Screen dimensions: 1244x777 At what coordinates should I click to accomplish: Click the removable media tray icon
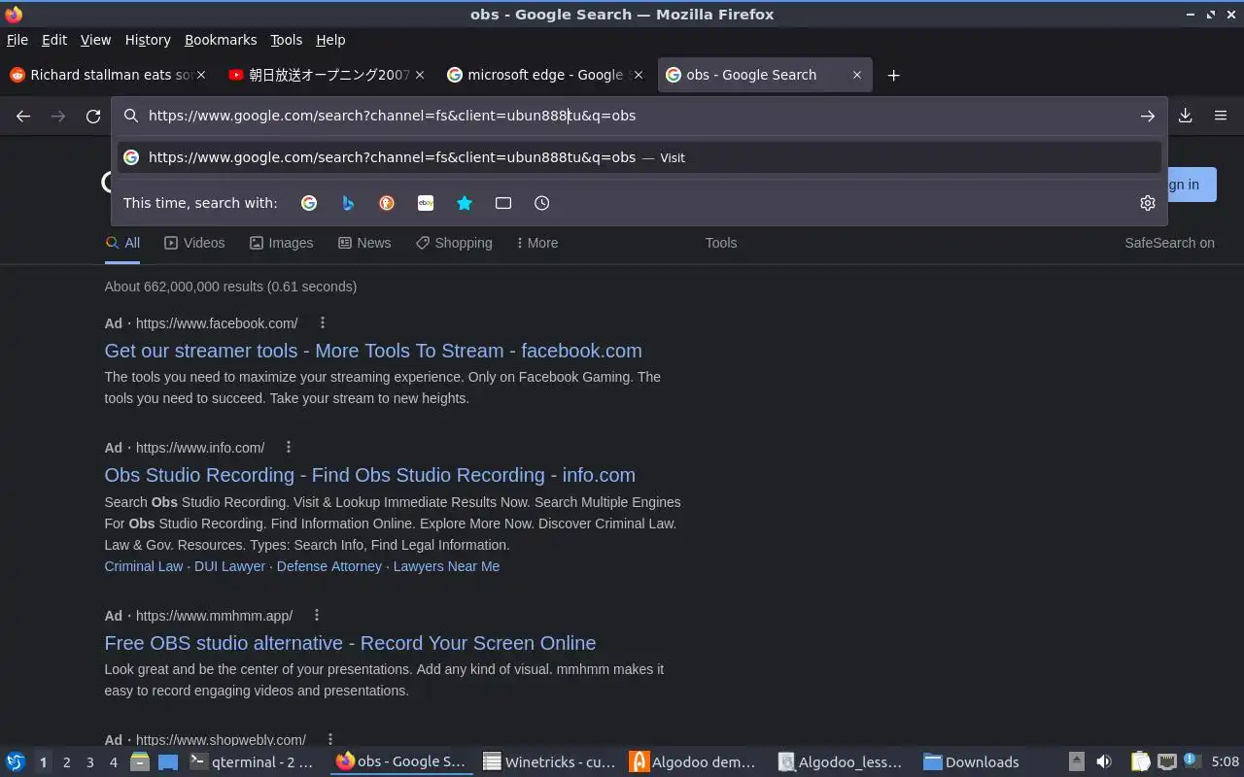tap(1076, 762)
